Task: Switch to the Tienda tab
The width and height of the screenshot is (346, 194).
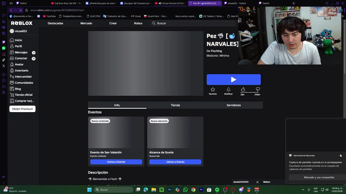Action: (175, 105)
